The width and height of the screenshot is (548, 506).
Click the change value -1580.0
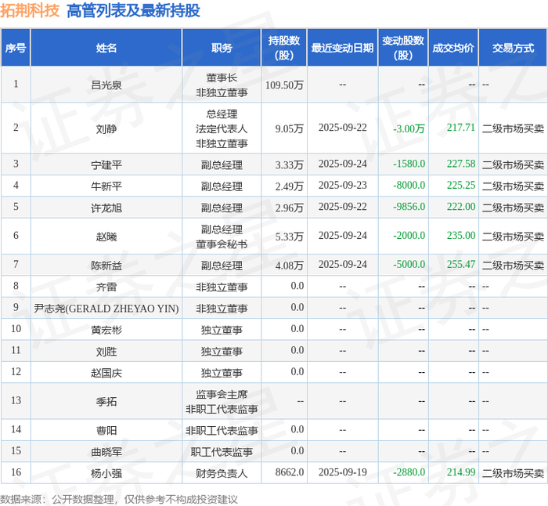409,164
